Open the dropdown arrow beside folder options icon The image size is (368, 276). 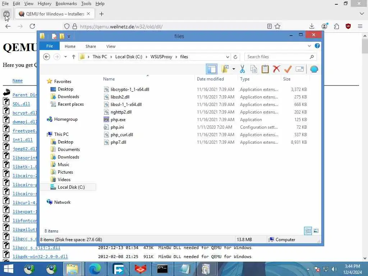point(234,69)
